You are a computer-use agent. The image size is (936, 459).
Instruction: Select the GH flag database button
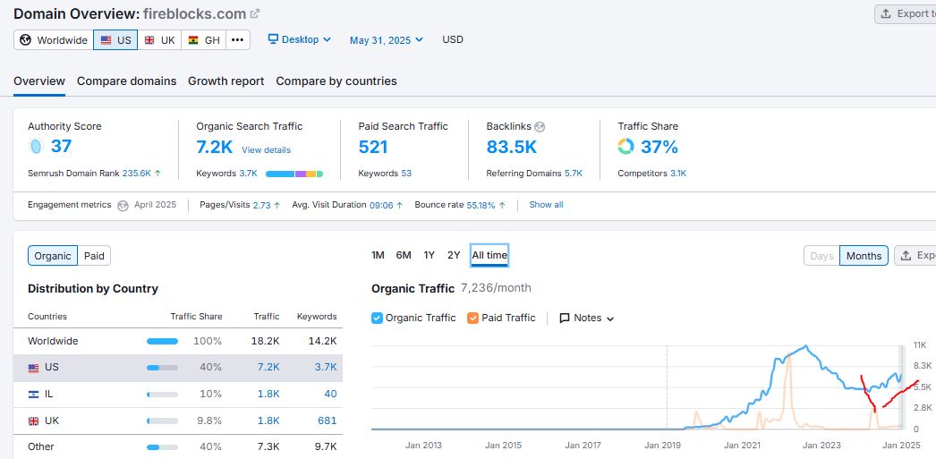203,40
